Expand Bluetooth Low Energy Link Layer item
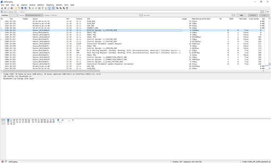 (2, 79)
